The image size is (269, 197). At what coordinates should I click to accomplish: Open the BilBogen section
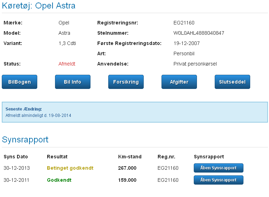click(20, 82)
